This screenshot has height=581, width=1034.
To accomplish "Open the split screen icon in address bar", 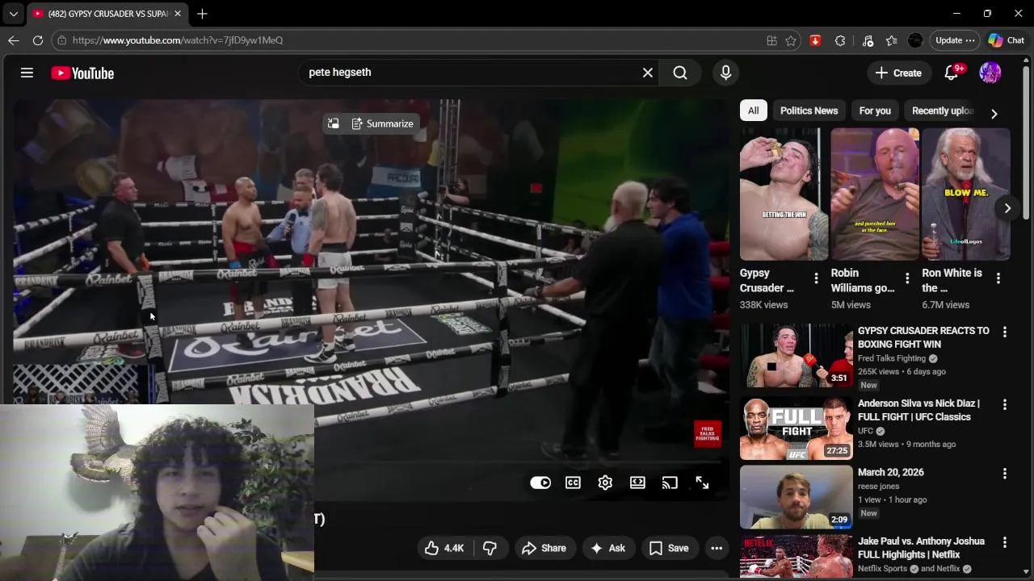I will coord(771,40).
